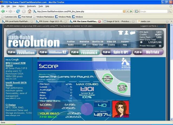This screenshot has width=173, height=125.
Task: Play the Spin It UP! game
Action: click(x=117, y=52)
